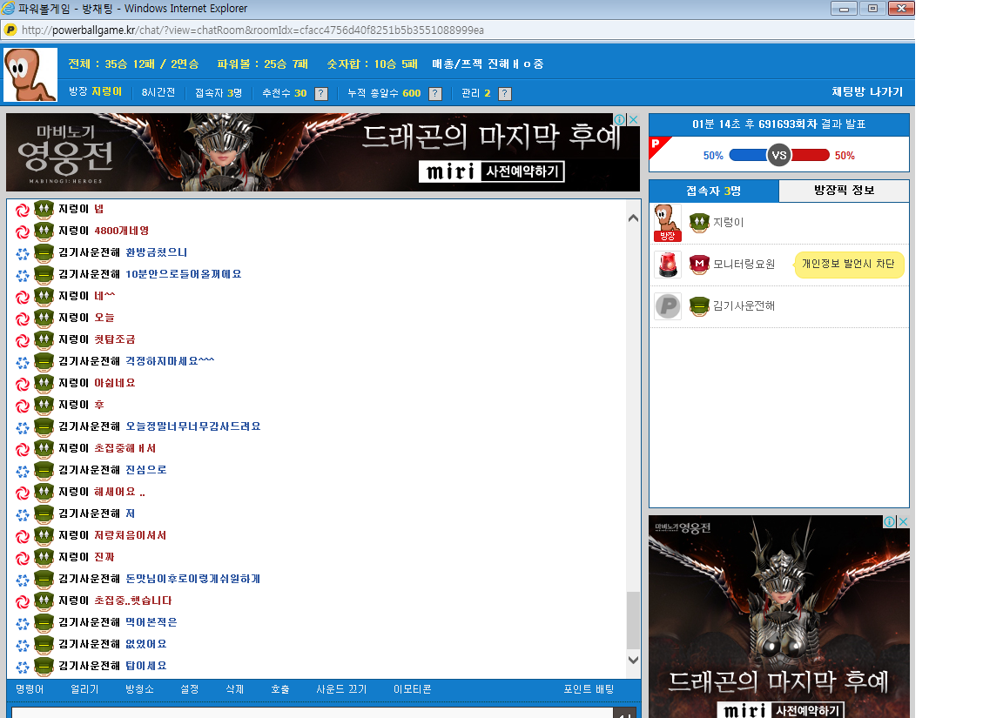Screen dimensions: 1003x718
Task: Open the 명령어 menu
Action: click(x=30, y=689)
